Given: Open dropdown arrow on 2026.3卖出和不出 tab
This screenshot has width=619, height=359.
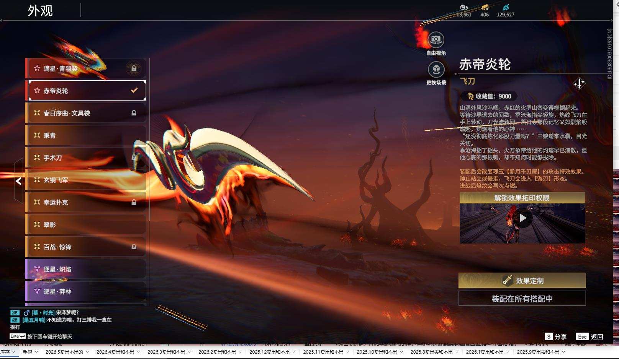Looking at the screenshot, I should click(x=189, y=352).
